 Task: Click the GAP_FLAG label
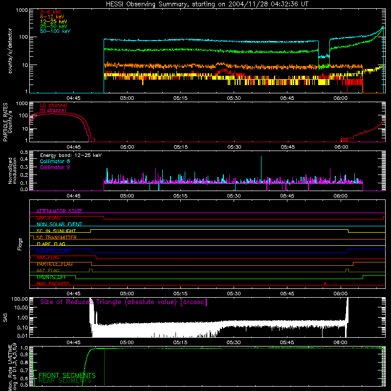48,217
